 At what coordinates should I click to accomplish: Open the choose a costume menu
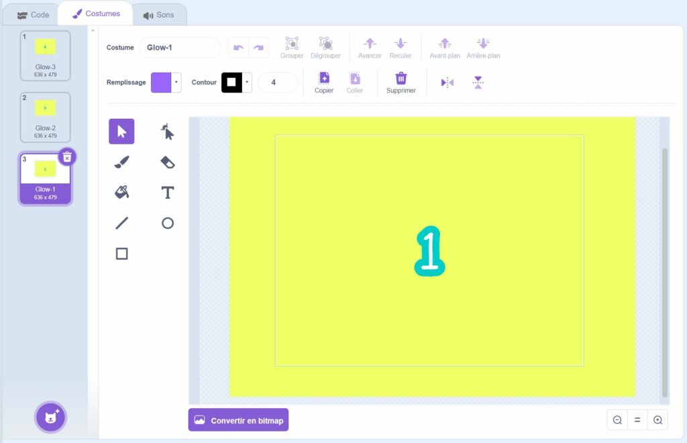coord(51,417)
